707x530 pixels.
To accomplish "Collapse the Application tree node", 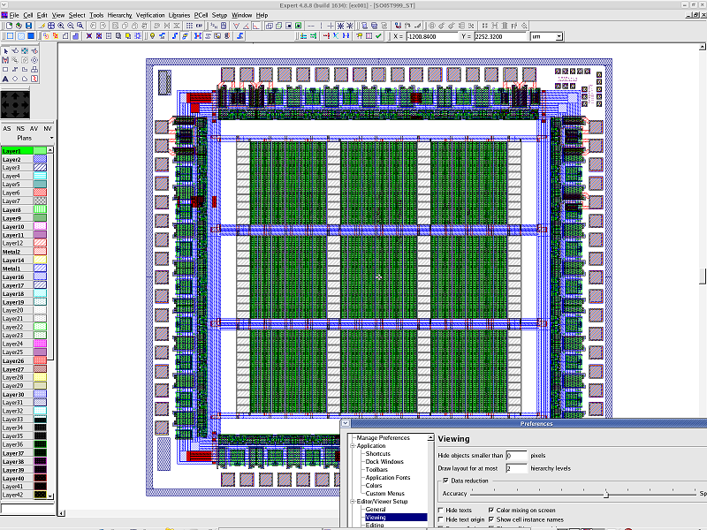I will [x=353, y=446].
